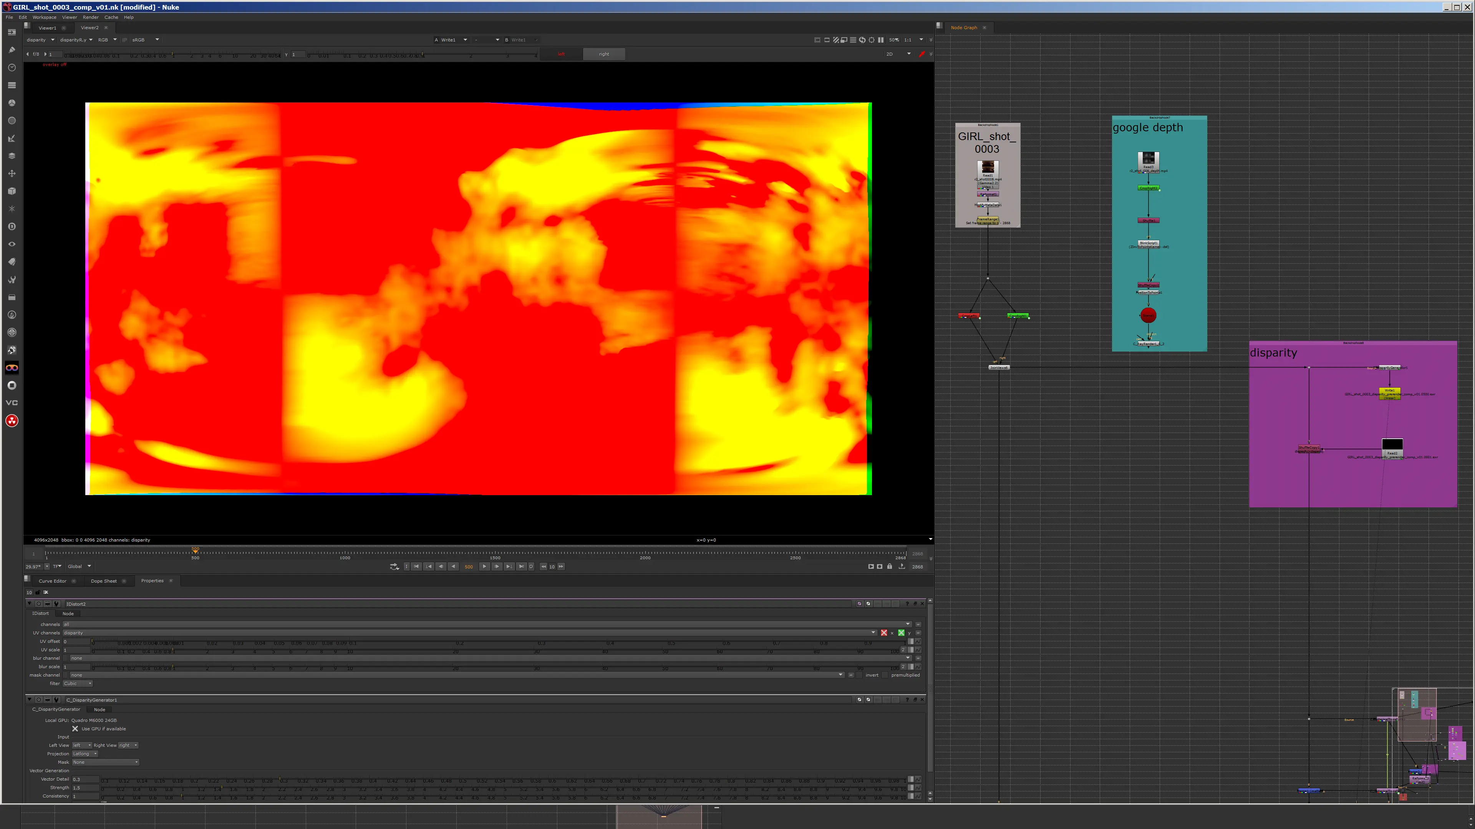Open the IDistort filter Cubic dropdown
Image resolution: width=1475 pixels, height=829 pixels.
(x=77, y=684)
